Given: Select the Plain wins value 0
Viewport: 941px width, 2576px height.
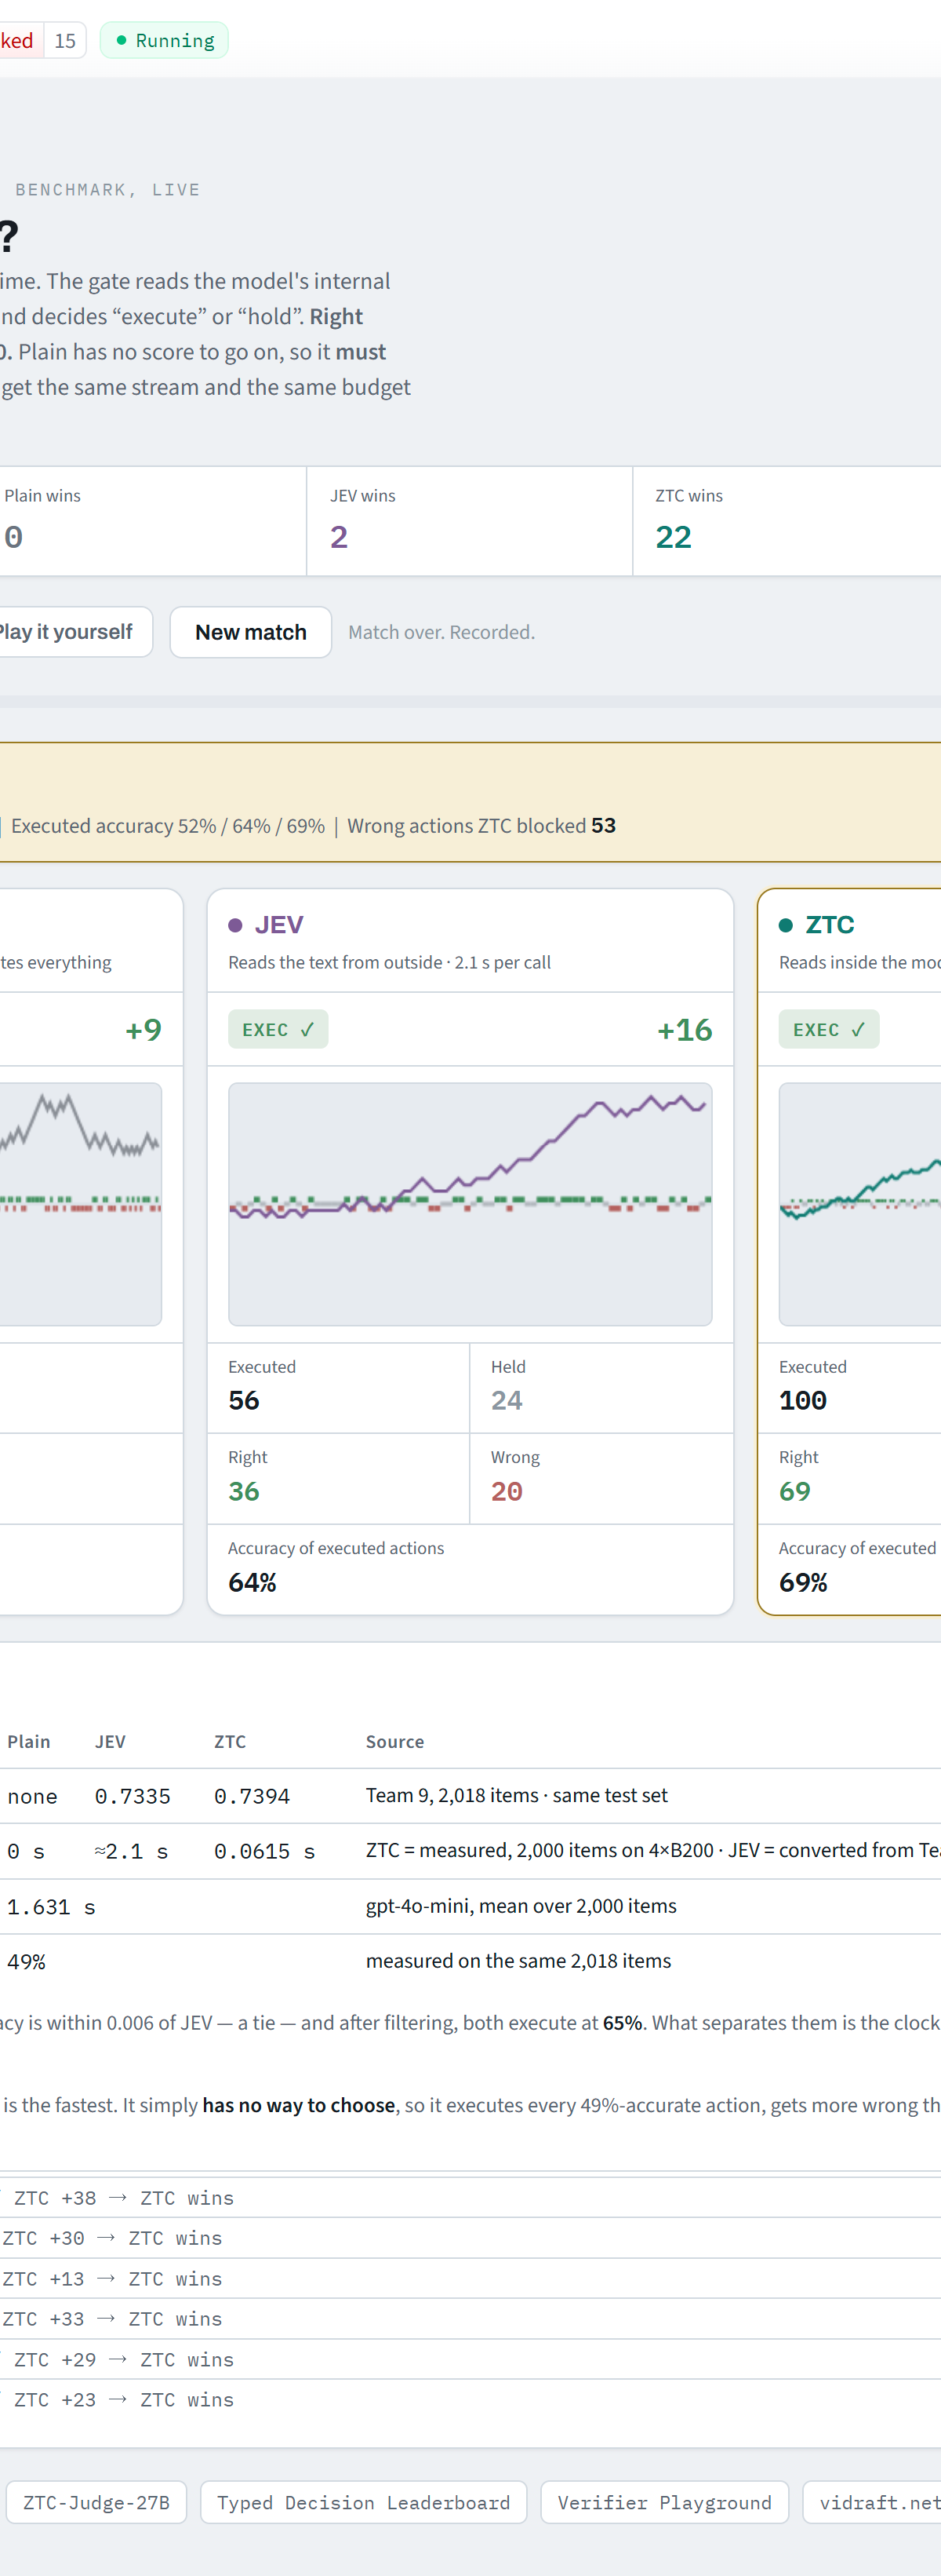Looking at the screenshot, I should pyautogui.click(x=13, y=537).
